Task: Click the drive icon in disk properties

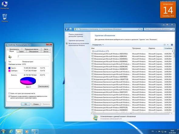Action: click(x=10, y=57)
